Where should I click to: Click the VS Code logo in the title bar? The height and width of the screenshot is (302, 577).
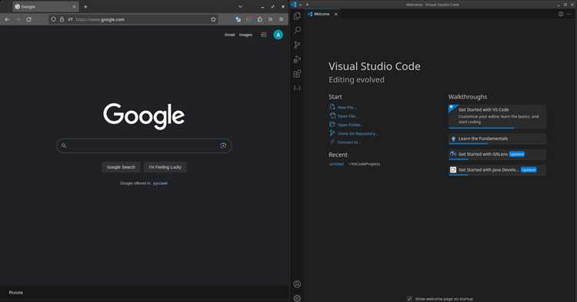(294, 5)
